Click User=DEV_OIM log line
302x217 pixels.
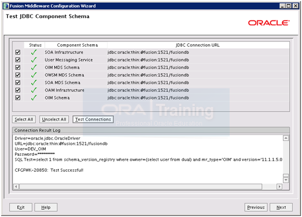click(30, 149)
